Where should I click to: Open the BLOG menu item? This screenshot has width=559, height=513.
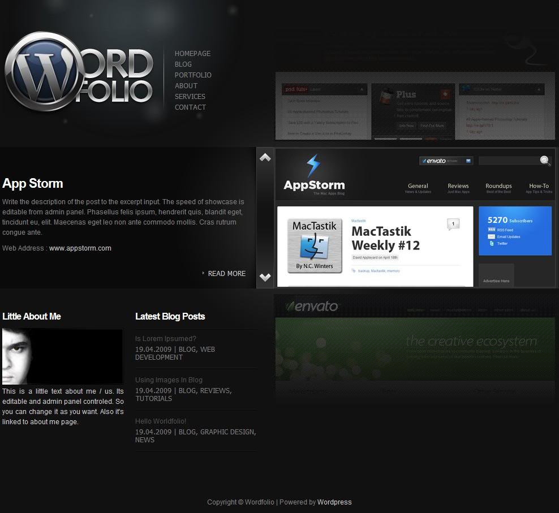183,64
